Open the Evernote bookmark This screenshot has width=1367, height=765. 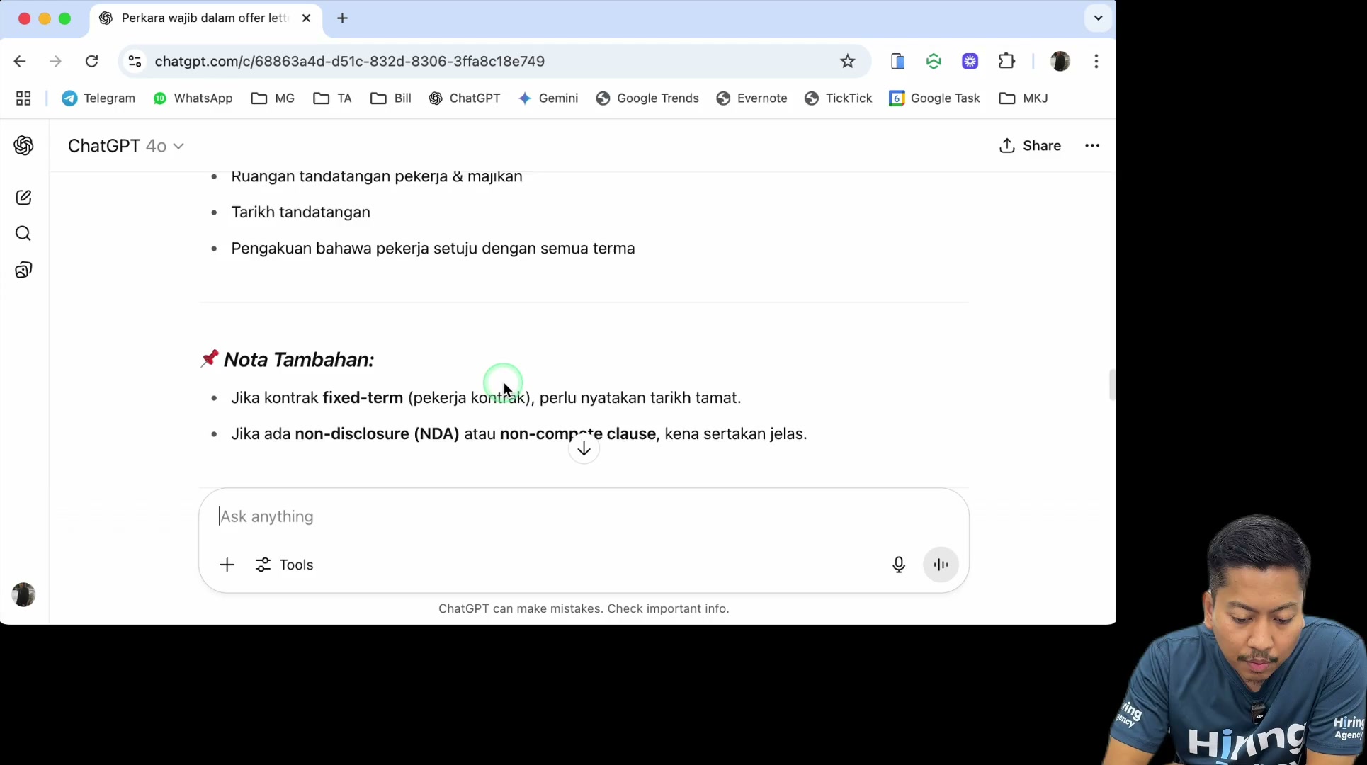[752, 98]
